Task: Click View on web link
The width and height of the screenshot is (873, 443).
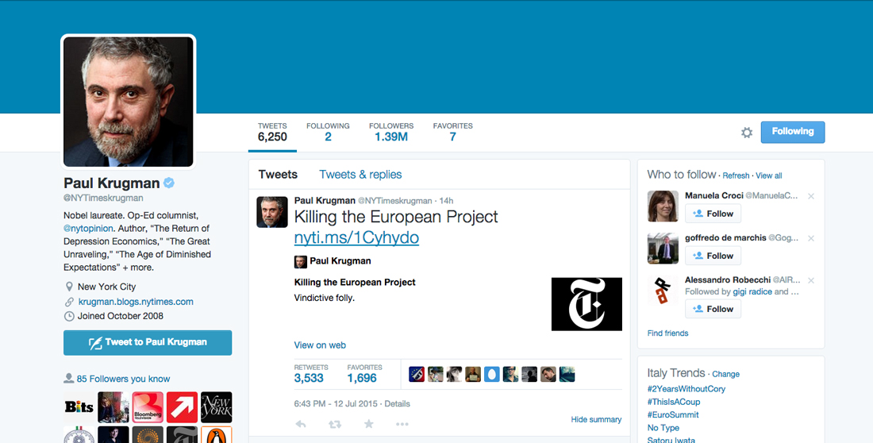Action: pyautogui.click(x=320, y=345)
